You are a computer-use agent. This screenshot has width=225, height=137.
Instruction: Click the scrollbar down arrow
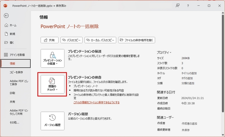pos(223,135)
